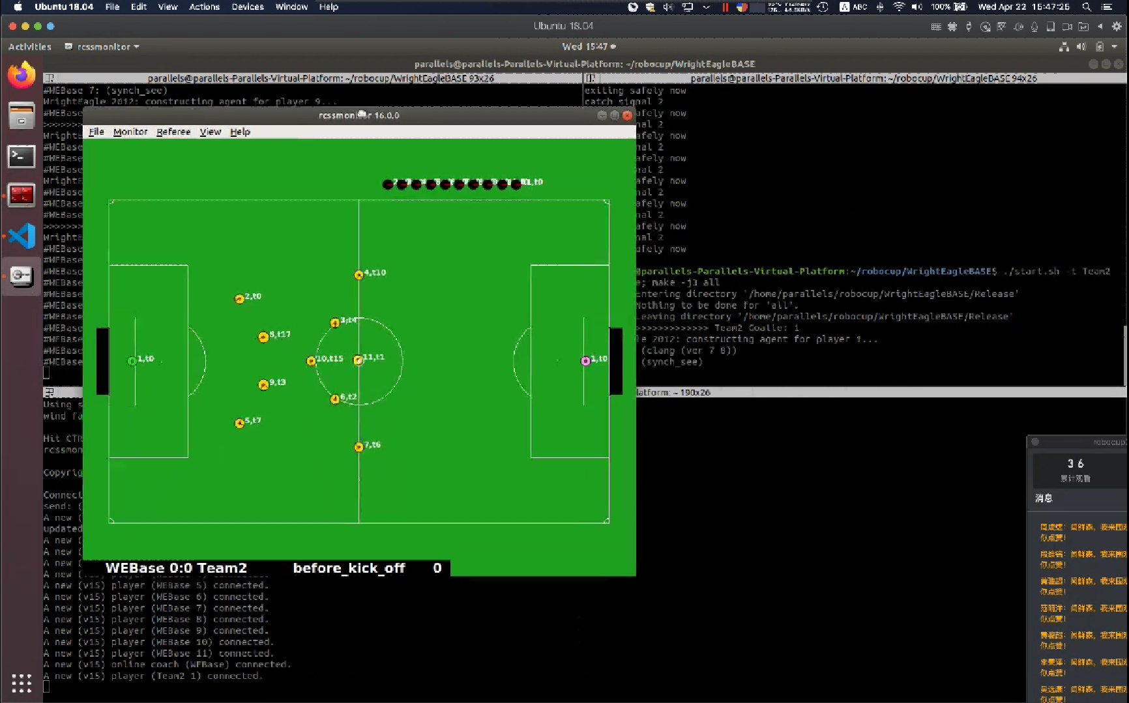Click the Parallels configuration gear icon
Screen dimensions: 1129x703
pos(1117,27)
